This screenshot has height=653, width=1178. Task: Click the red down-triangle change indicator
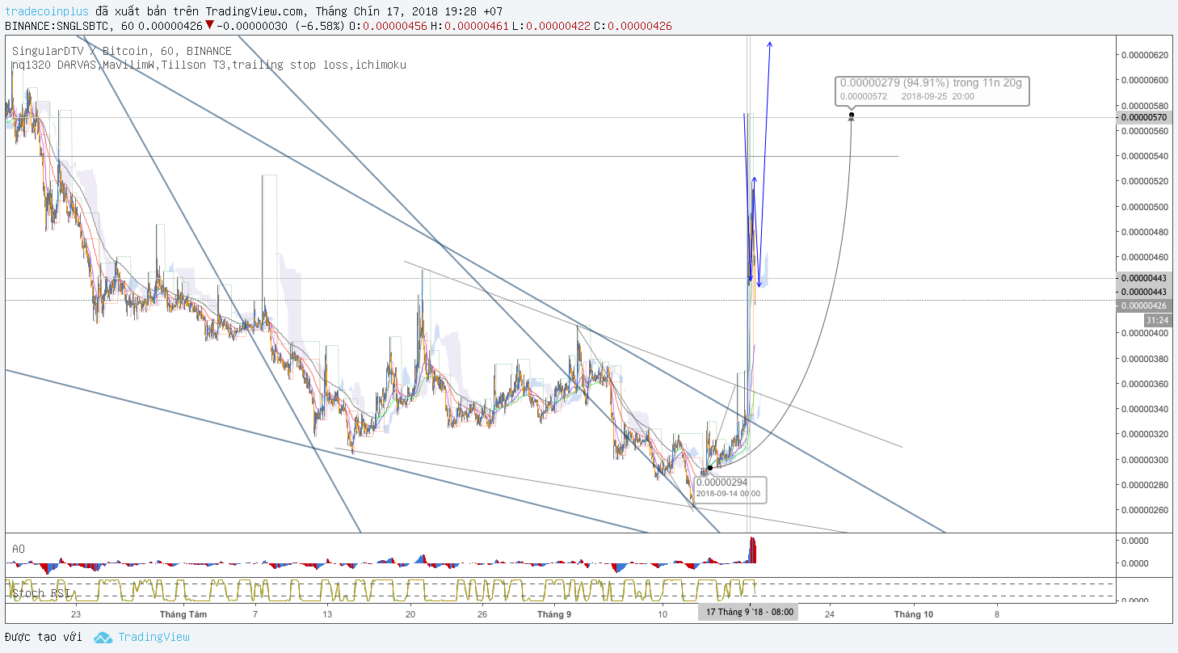coord(209,25)
